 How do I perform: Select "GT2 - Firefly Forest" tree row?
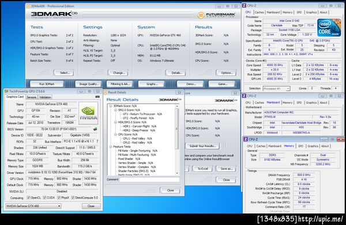click(138, 118)
